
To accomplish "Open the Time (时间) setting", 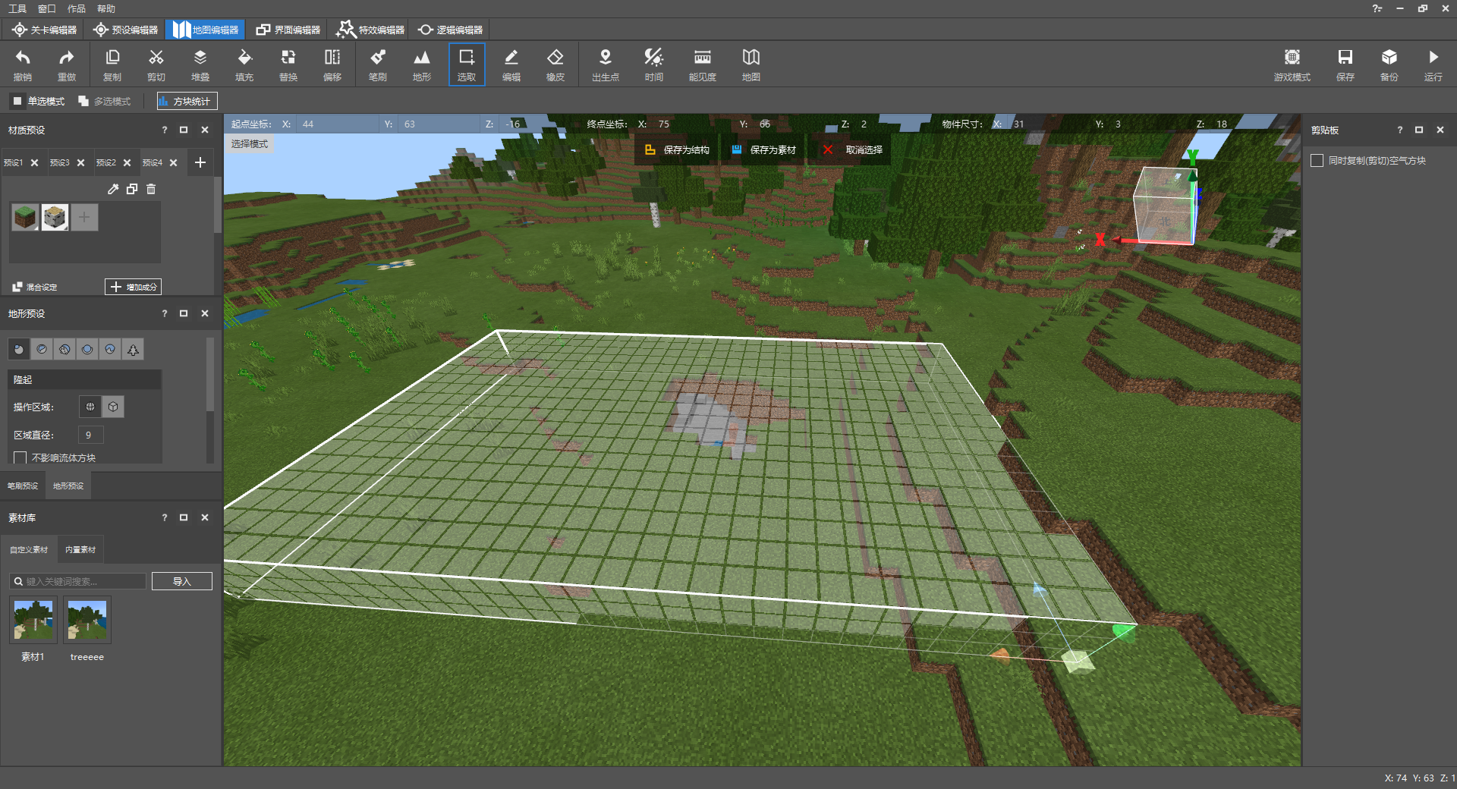I will coord(654,64).
